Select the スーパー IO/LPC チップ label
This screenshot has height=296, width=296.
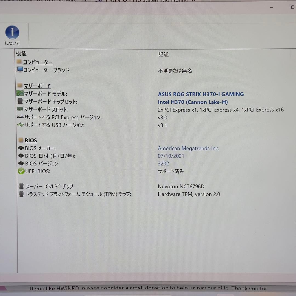click(x=50, y=187)
